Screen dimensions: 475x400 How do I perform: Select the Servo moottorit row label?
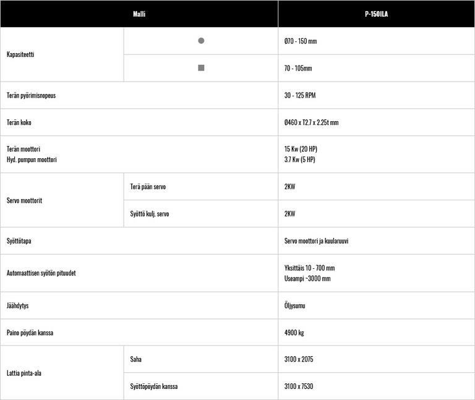coord(24,200)
